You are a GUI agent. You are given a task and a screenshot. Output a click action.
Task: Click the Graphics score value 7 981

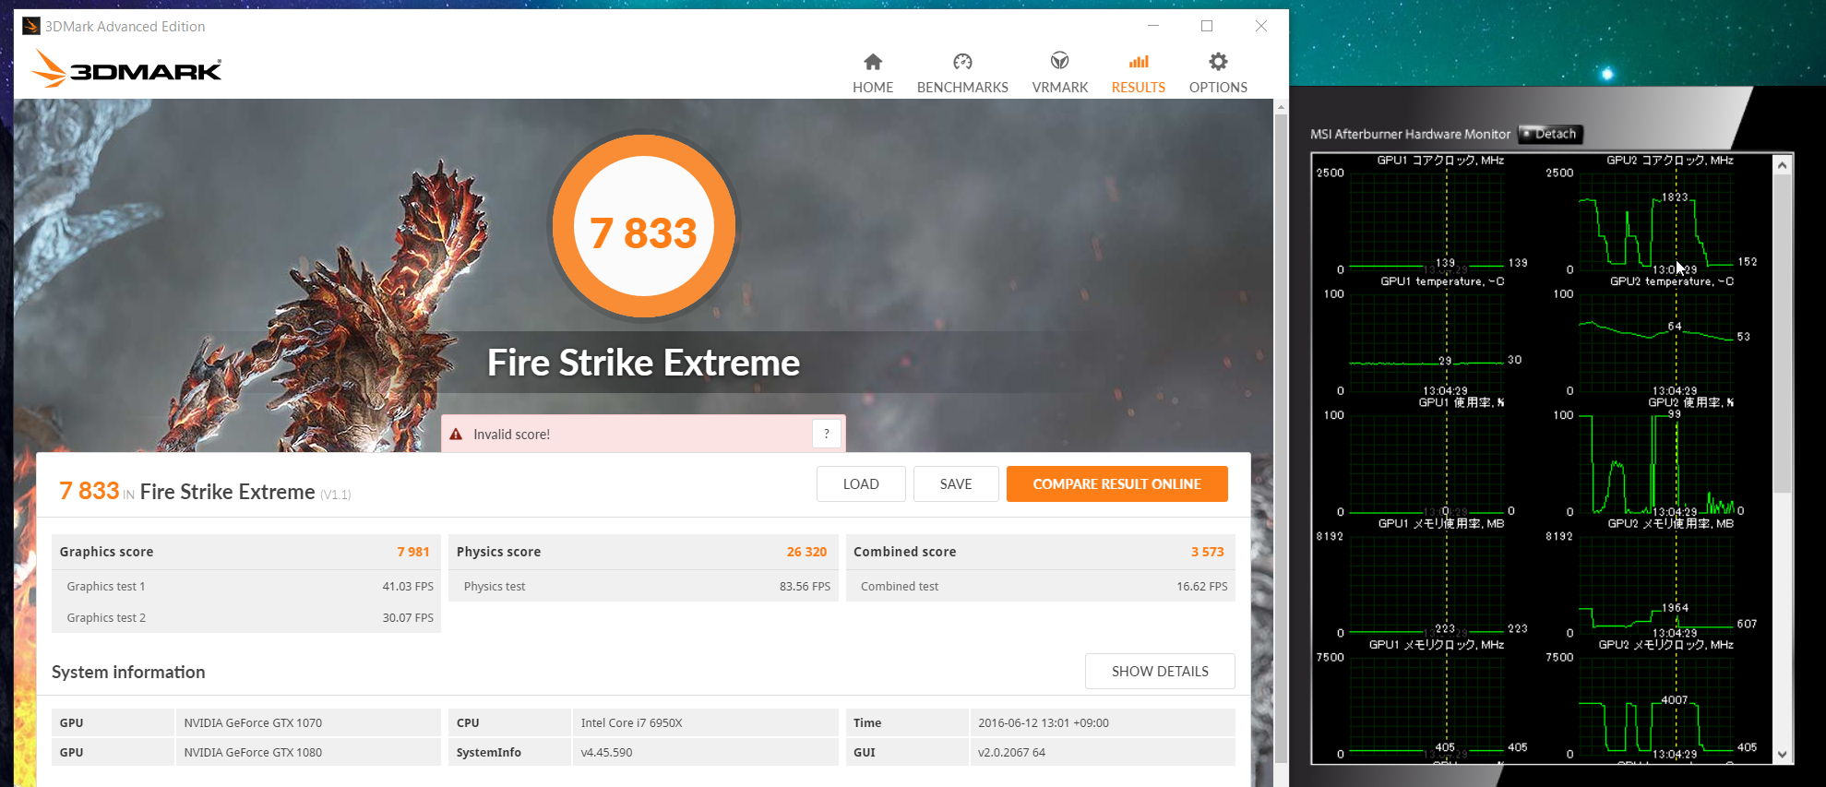point(413,552)
